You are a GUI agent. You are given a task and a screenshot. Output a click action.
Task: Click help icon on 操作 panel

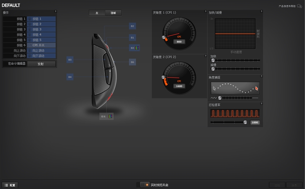pyautogui.click(x=55, y=12)
